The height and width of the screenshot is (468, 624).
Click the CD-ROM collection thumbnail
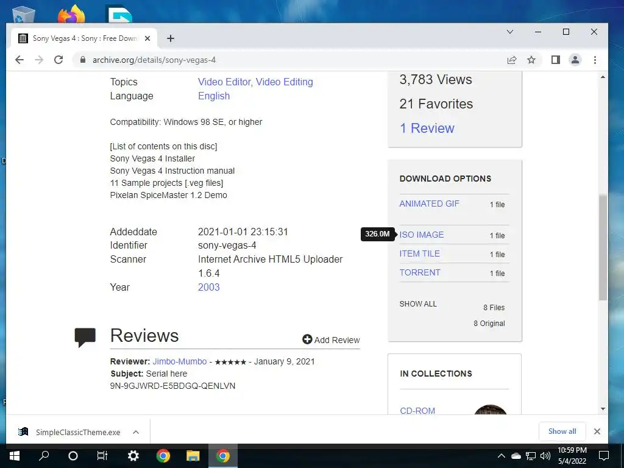pyautogui.click(x=491, y=409)
